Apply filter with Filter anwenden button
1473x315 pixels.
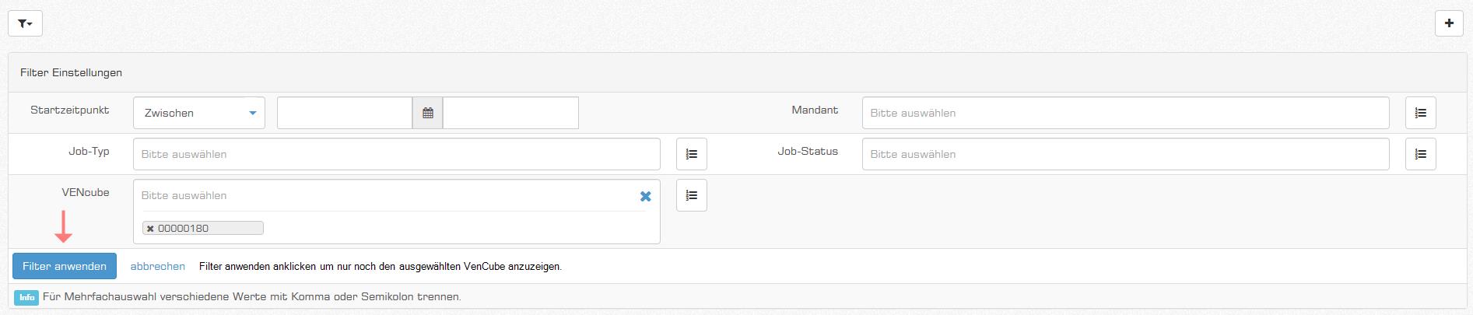pyautogui.click(x=65, y=266)
